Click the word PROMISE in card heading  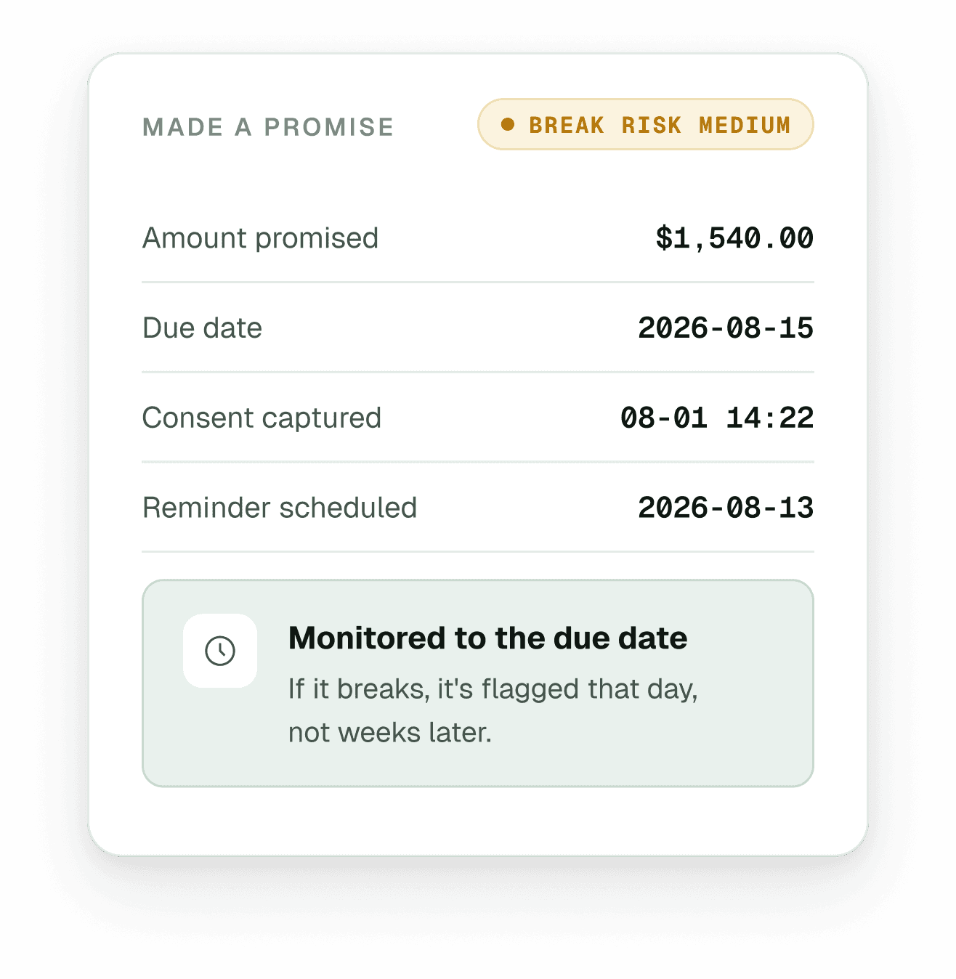coord(329,127)
